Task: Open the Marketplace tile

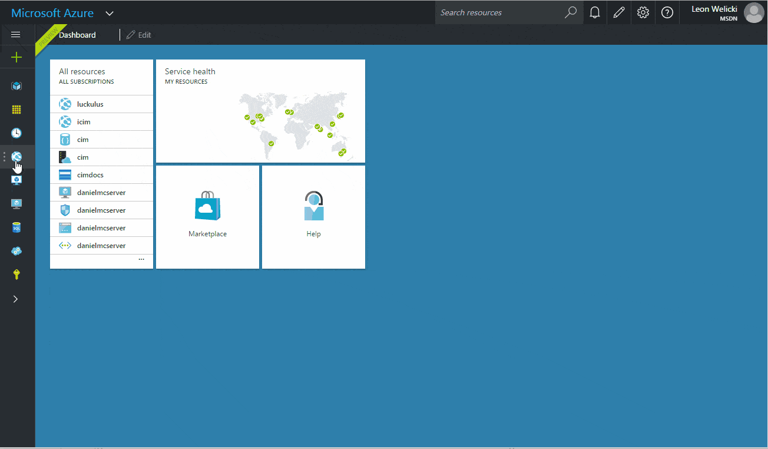Action: [x=207, y=217]
